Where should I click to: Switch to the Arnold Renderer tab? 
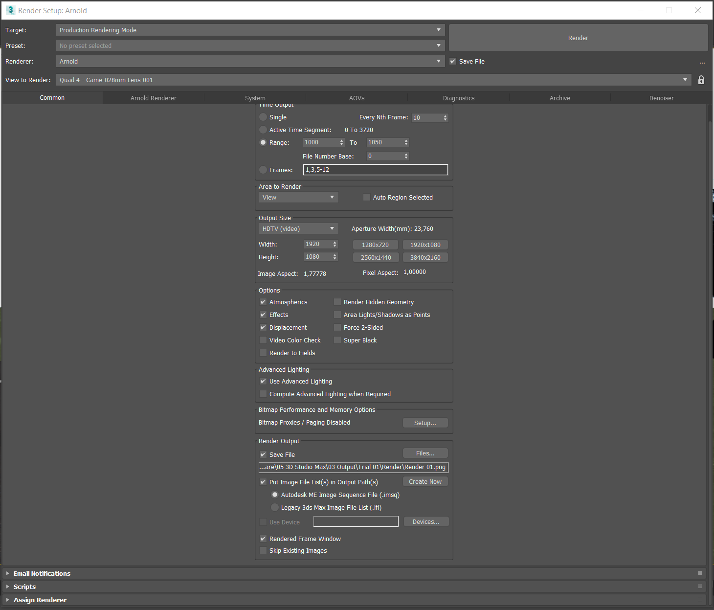153,98
